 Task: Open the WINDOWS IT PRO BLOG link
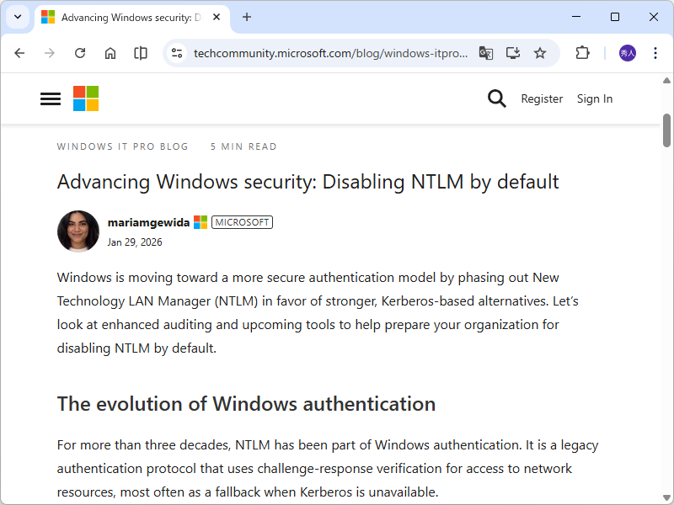coord(123,146)
